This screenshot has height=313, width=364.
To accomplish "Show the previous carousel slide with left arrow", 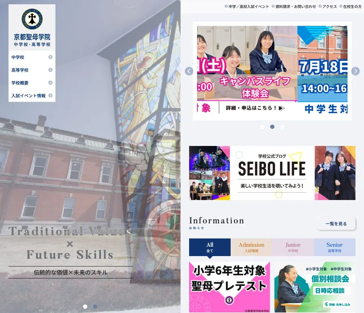I will click(189, 71).
